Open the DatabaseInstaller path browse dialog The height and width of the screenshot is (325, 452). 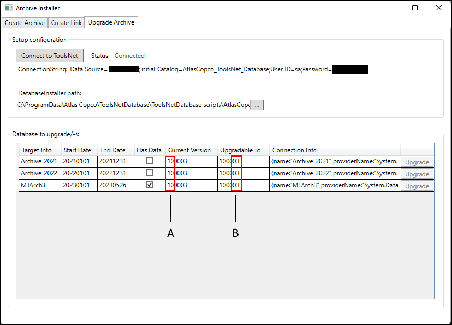click(257, 104)
